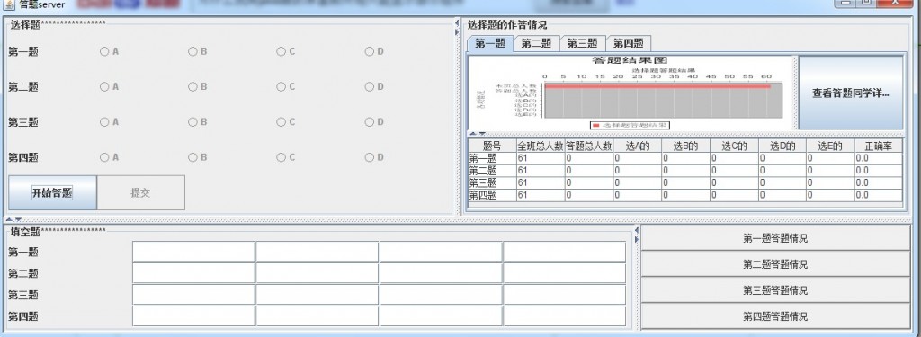Click the 提交 button

click(x=140, y=192)
